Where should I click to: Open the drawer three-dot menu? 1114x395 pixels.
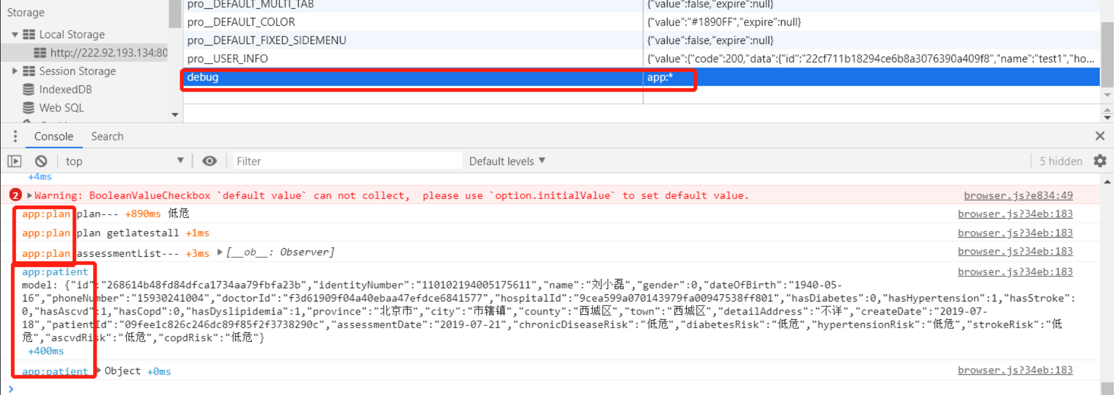[x=15, y=136]
